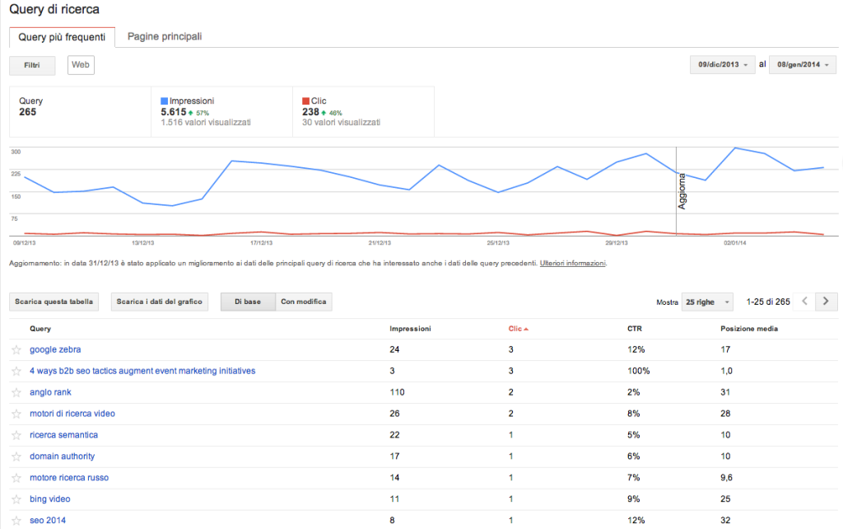Click the Clic 238 summary box

[x=363, y=111]
